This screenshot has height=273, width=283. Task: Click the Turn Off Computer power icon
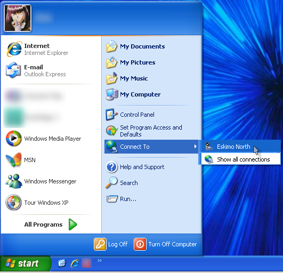[x=140, y=244]
